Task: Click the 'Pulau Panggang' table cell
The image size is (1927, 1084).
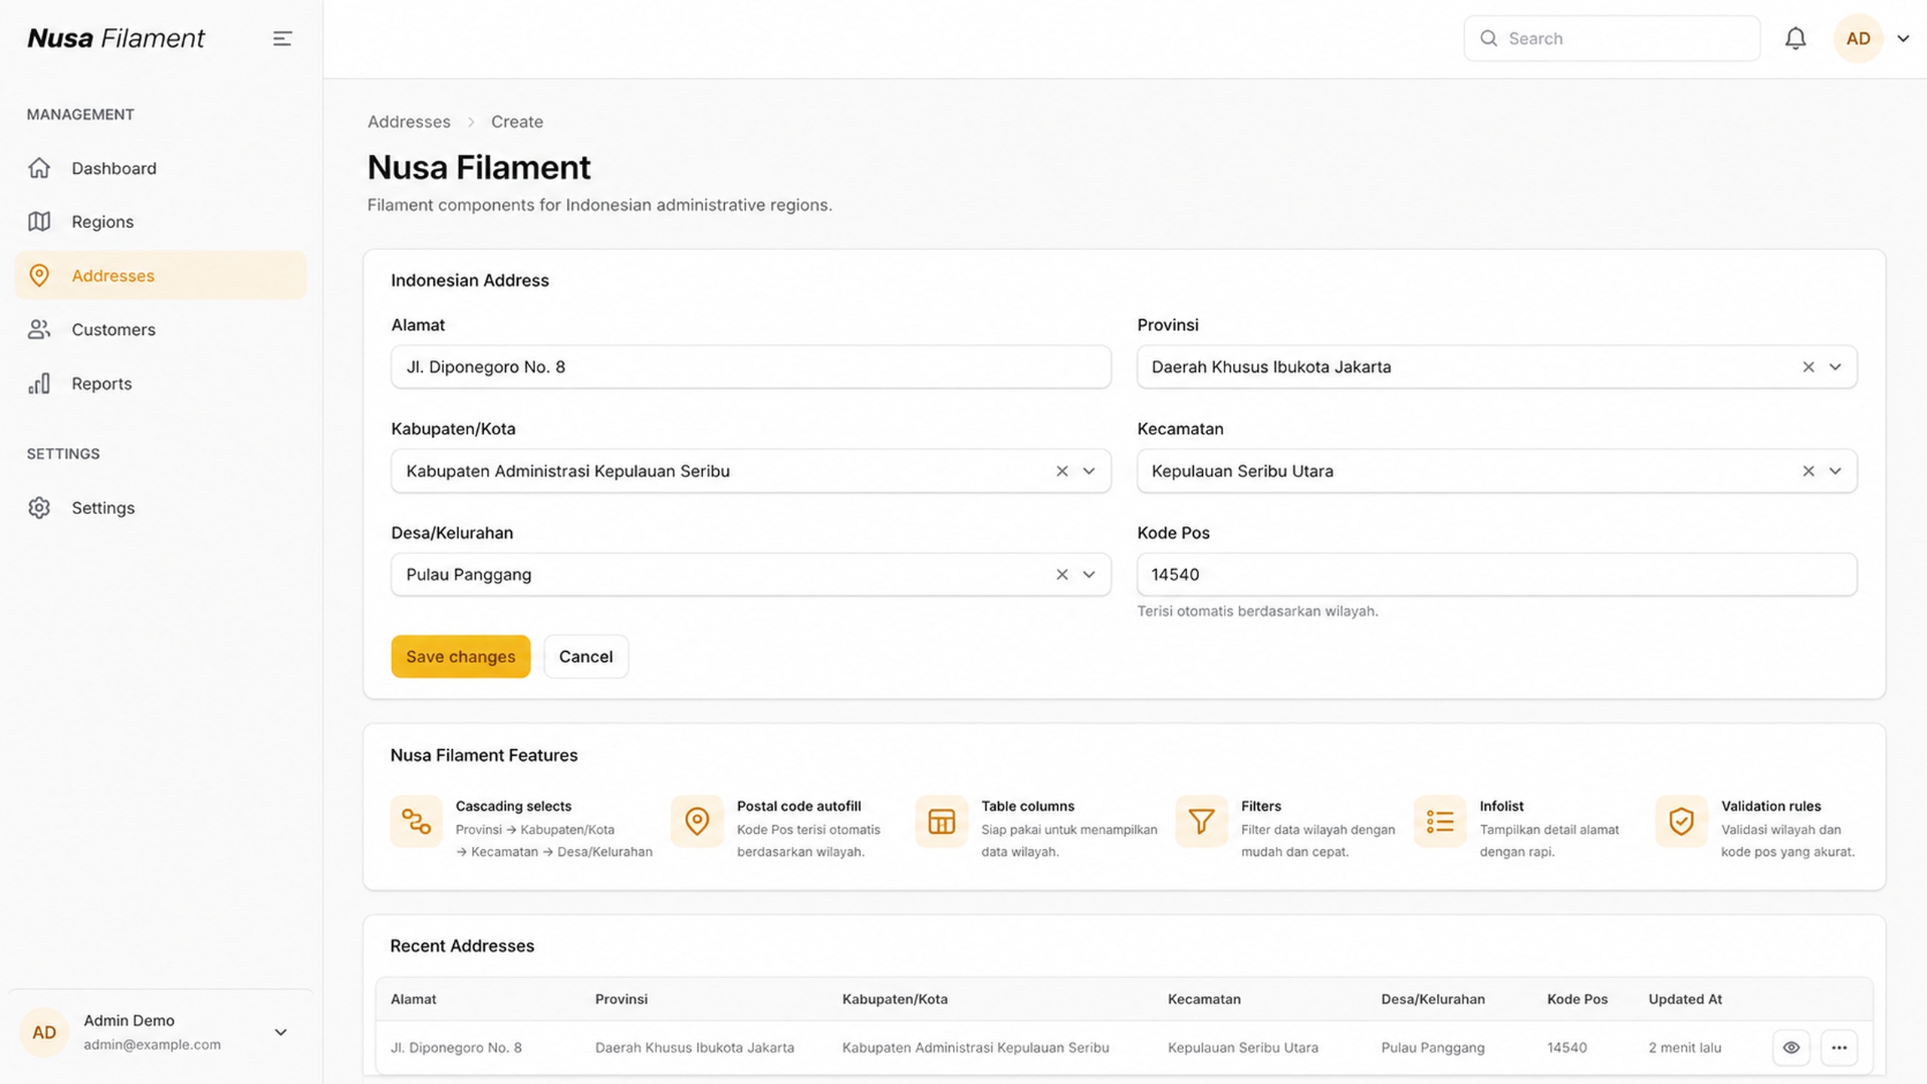Action: point(1432,1047)
